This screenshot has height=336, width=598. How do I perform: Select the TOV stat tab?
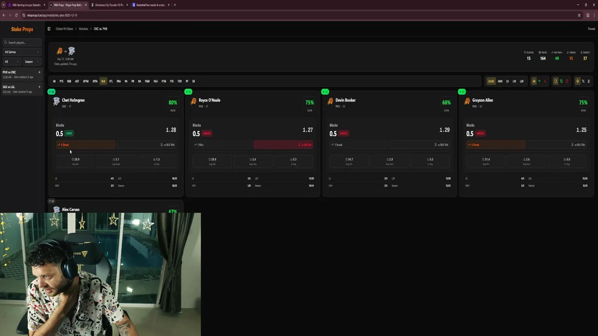pos(179,81)
